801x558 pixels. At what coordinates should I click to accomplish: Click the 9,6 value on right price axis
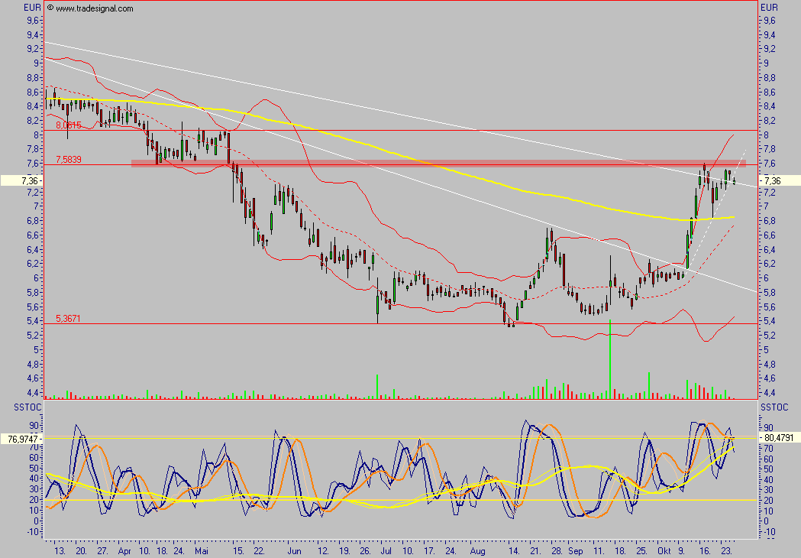(770, 21)
